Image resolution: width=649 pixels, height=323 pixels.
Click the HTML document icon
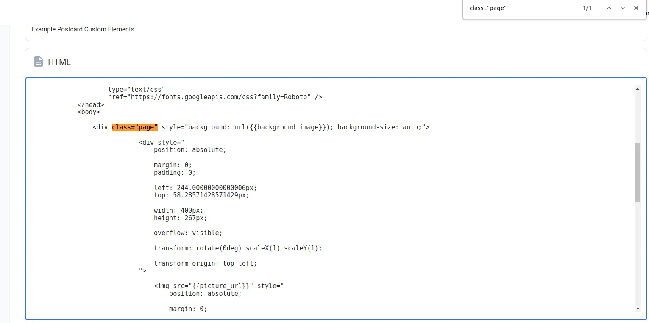[x=39, y=62]
